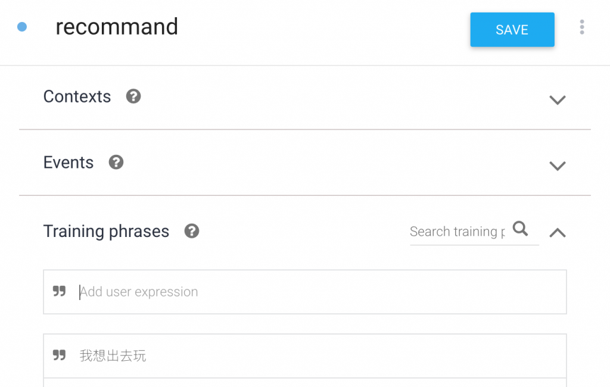Screen dimensions: 610x387
Task: Collapse the Training phrases section
Action: coord(557,233)
